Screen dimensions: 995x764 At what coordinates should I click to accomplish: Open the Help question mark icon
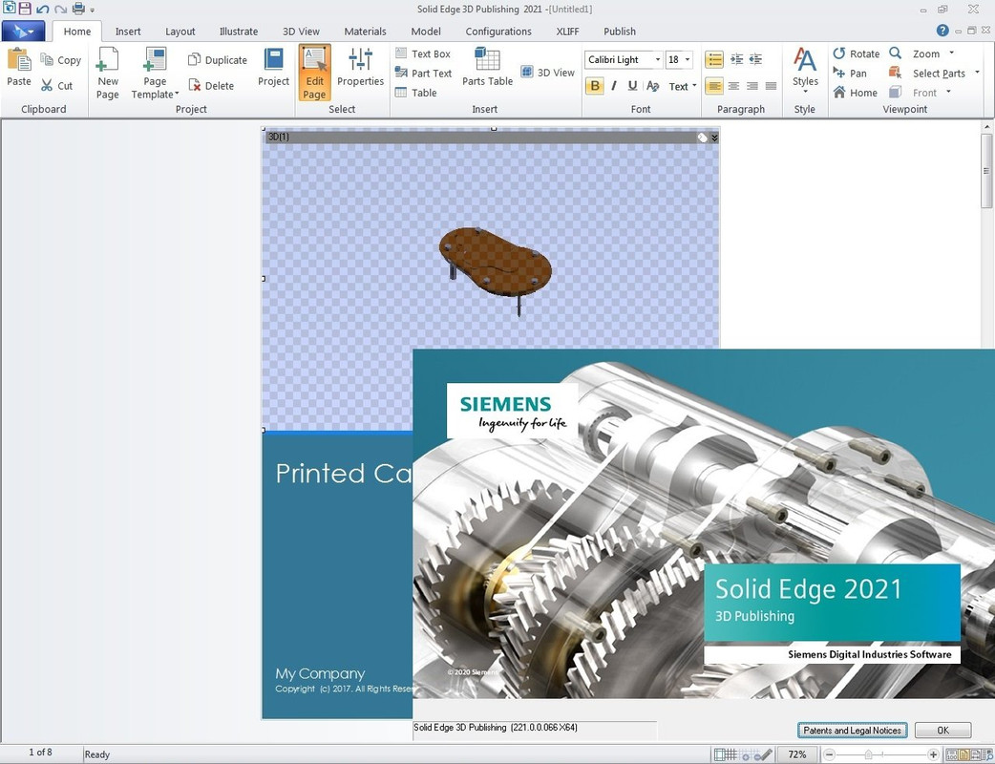pos(942,31)
